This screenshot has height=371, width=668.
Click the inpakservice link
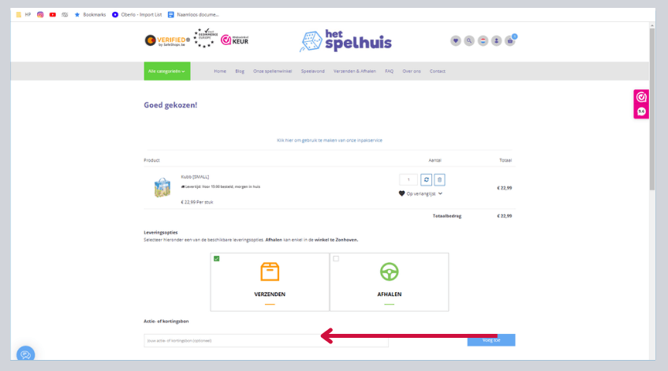[329, 140]
